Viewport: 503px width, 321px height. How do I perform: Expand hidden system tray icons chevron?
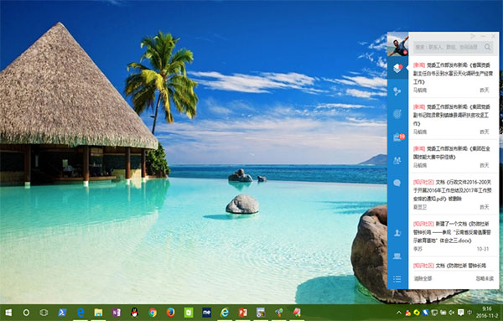(x=399, y=313)
